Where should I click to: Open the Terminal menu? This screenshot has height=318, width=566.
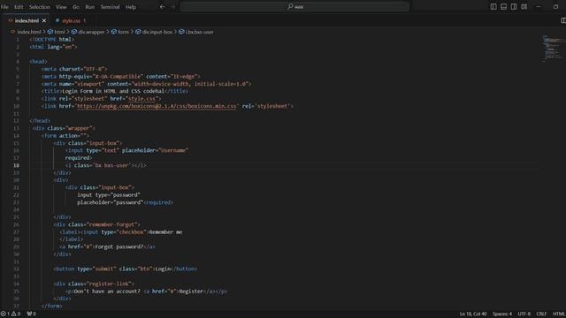tap(110, 7)
